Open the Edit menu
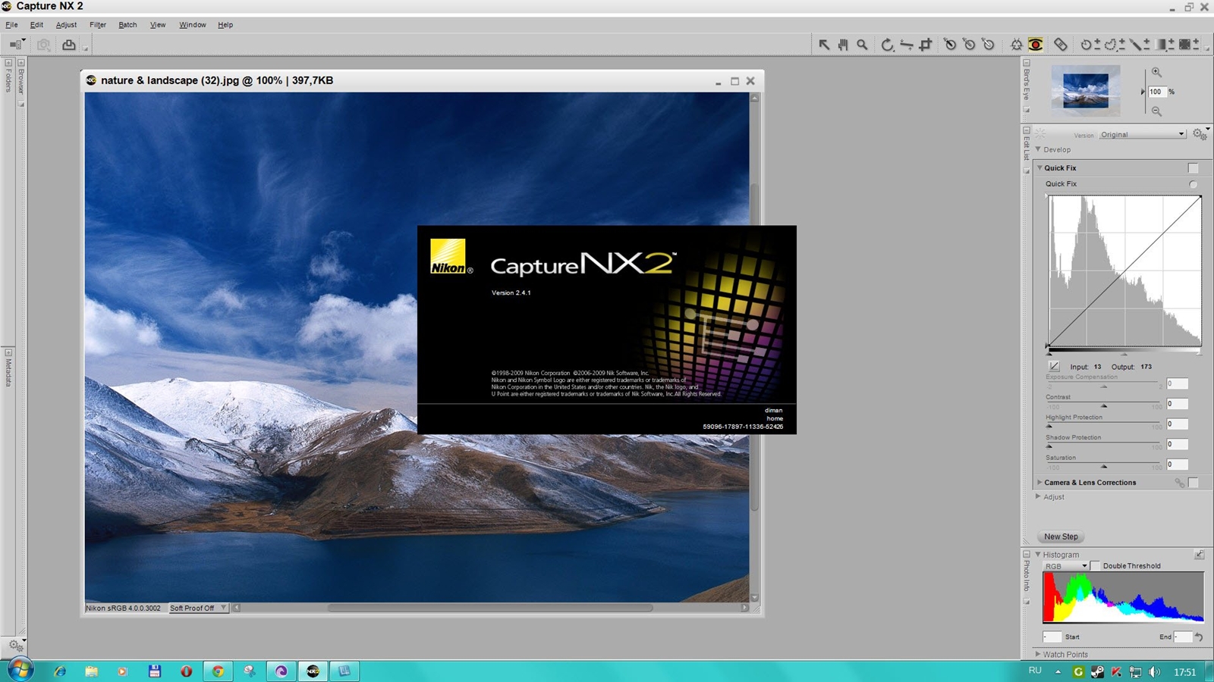The image size is (1214, 682). click(x=36, y=24)
